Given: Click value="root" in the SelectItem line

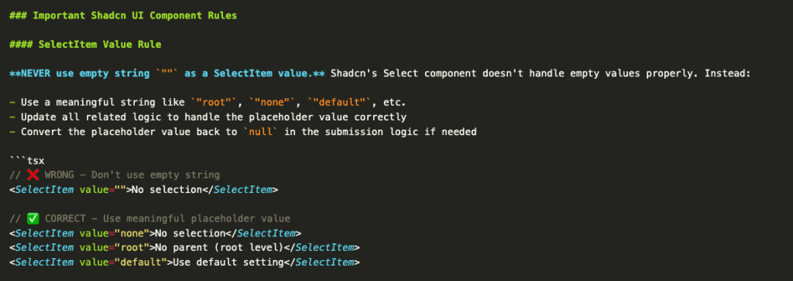Looking at the screenshot, I should [115, 249].
